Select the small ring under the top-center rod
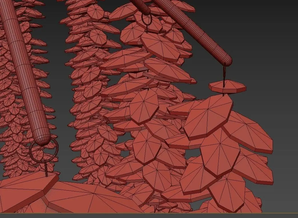The image size is (298, 218). pos(147,19)
